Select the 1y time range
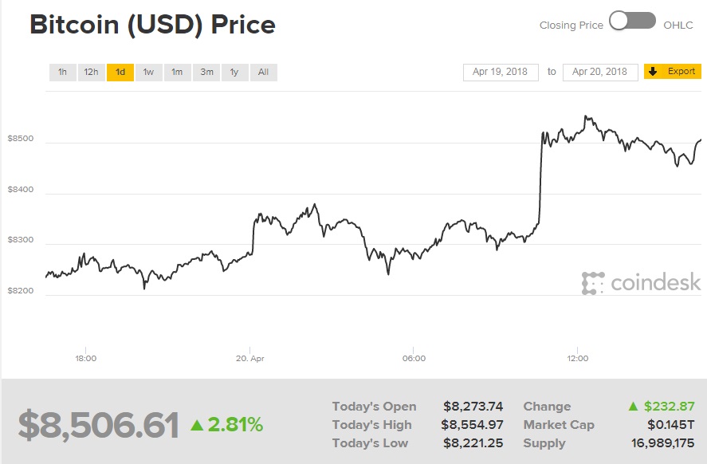The width and height of the screenshot is (707, 464). click(x=234, y=72)
